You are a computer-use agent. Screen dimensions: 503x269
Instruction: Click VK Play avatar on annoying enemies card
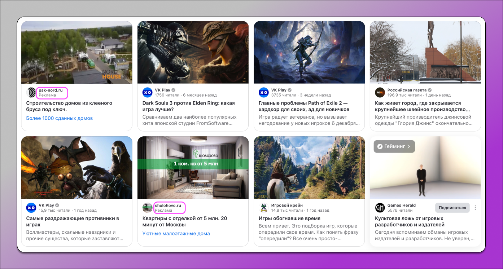pos(31,208)
